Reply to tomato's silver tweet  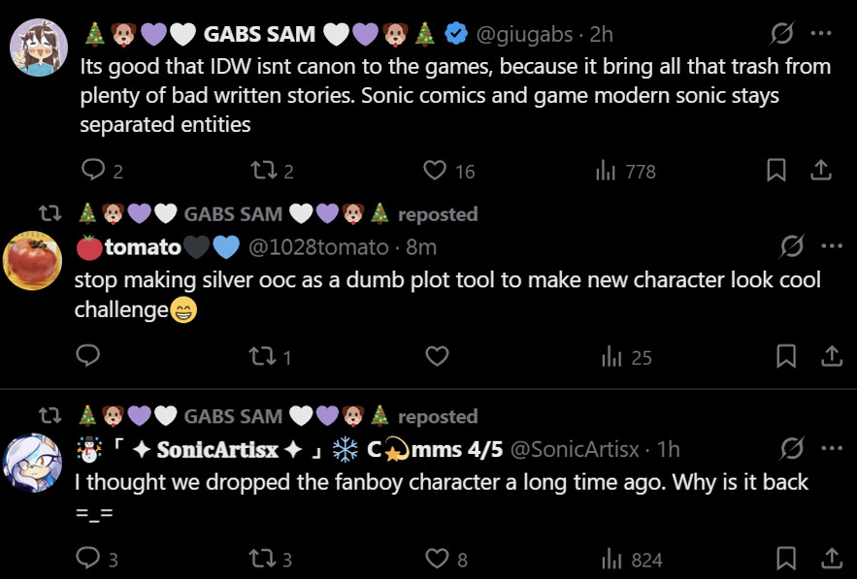(x=88, y=356)
